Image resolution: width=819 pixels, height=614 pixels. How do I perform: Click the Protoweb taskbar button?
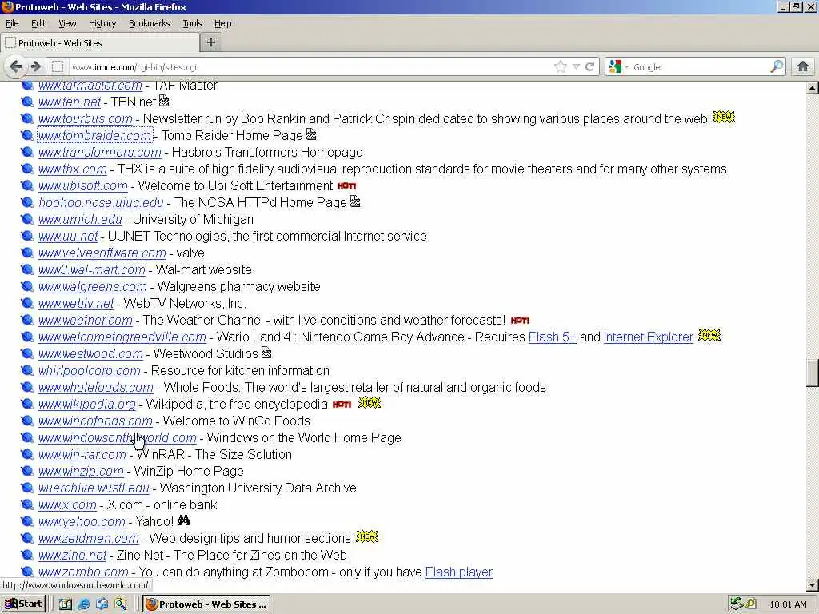[207, 604]
